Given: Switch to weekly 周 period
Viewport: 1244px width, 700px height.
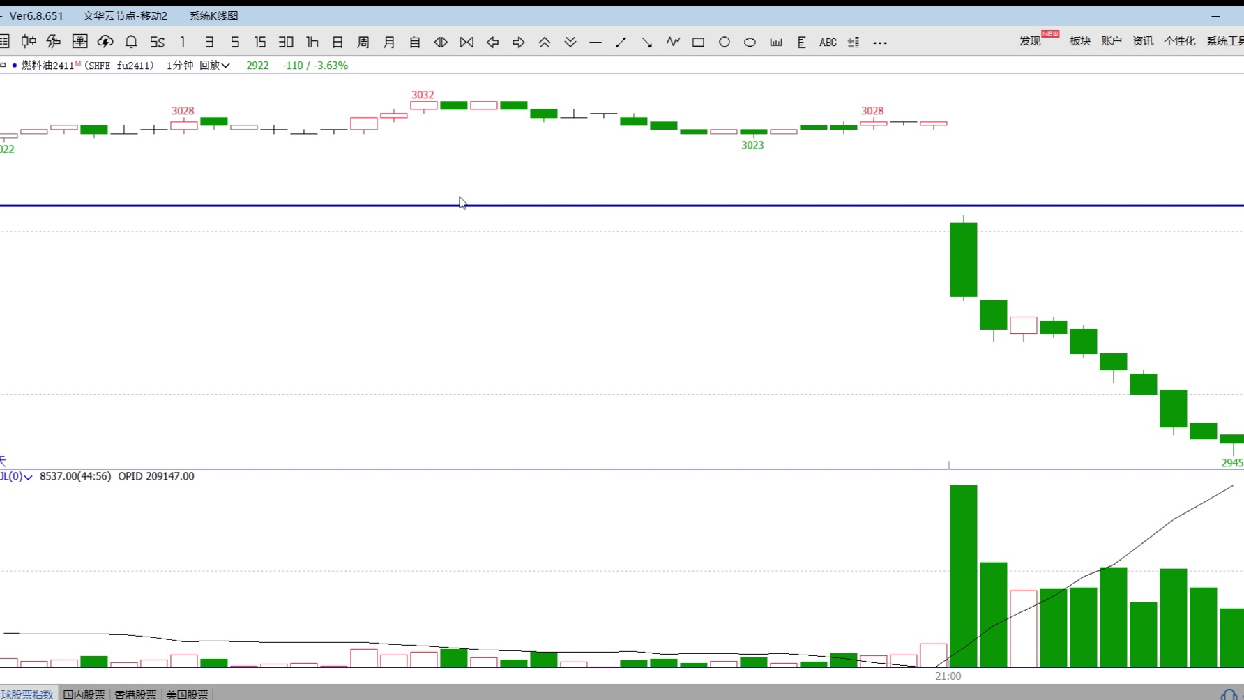Looking at the screenshot, I should pyautogui.click(x=363, y=42).
